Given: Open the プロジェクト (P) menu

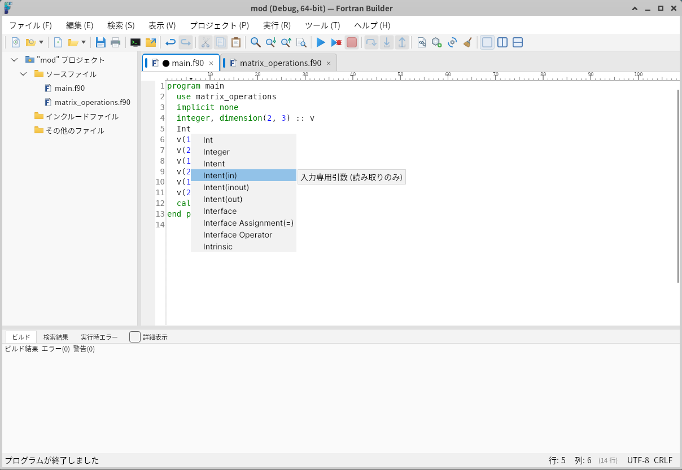Looking at the screenshot, I should tap(219, 25).
